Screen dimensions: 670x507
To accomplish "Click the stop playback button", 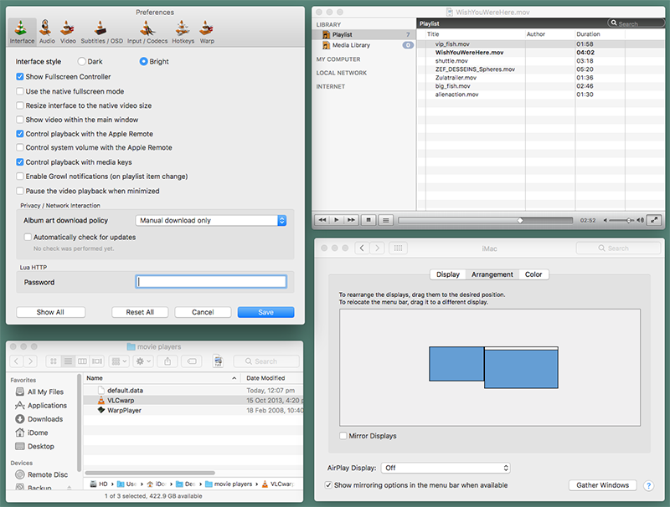I will click(x=368, y=220).
